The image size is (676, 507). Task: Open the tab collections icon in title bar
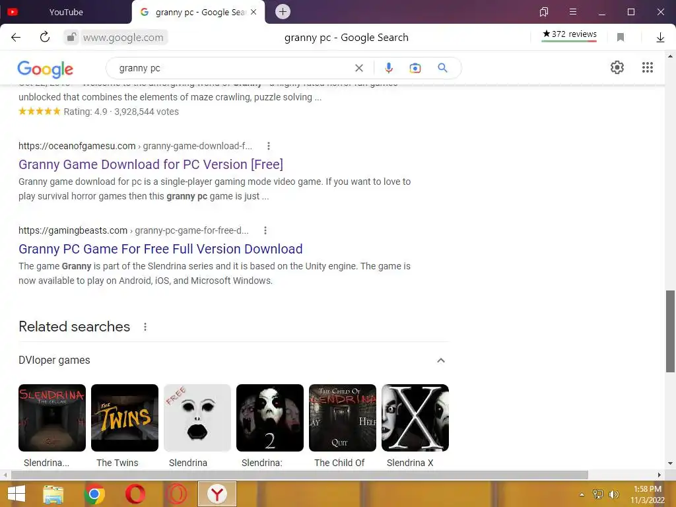pyautogui.click(x=544, y=12)
